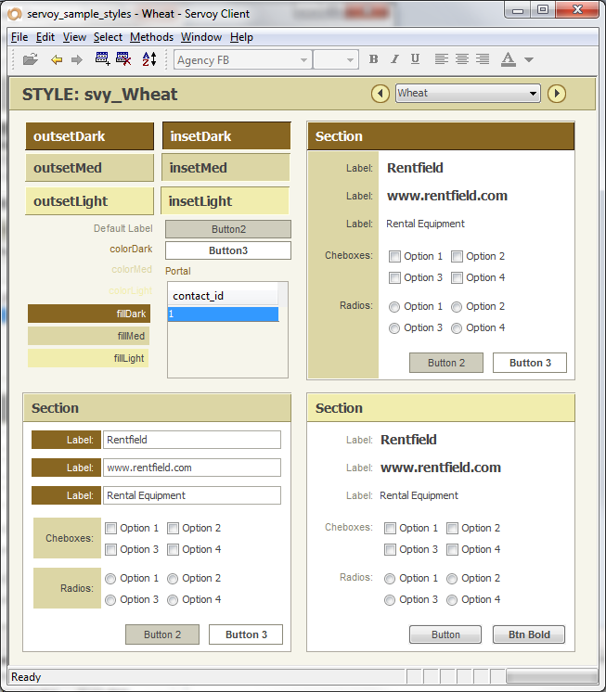Open the File menu
The width and height of the screenshot is (606, 692).
pyautogui.click(x=19, y=37)
